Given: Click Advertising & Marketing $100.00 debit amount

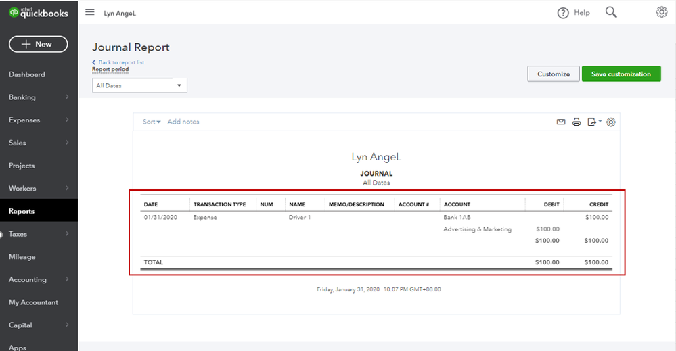Looking at the screenshot, I should point(547,229).
